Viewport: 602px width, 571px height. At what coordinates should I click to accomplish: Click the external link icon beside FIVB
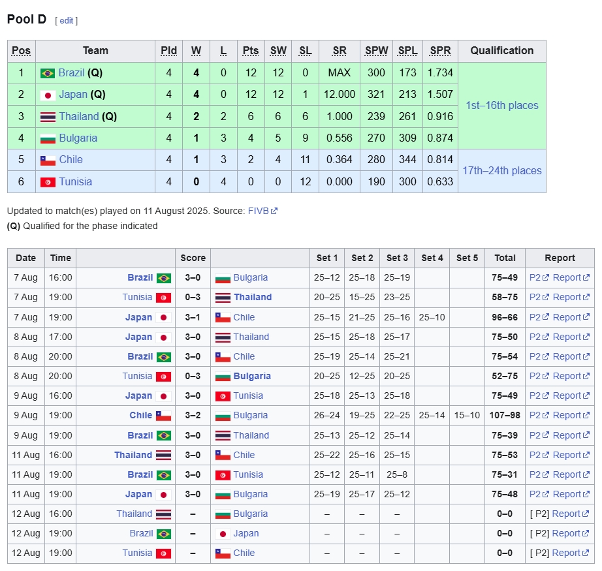click(x=274, y=211)
